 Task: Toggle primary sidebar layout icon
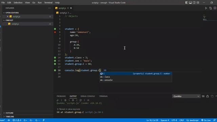187,3
